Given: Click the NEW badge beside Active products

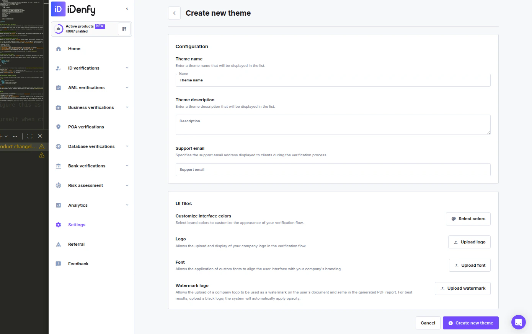Looking at the screenshot, I should pyautogui.click(x=100, y=26).
